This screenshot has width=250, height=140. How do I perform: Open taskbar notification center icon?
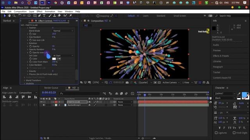[245, 3]
